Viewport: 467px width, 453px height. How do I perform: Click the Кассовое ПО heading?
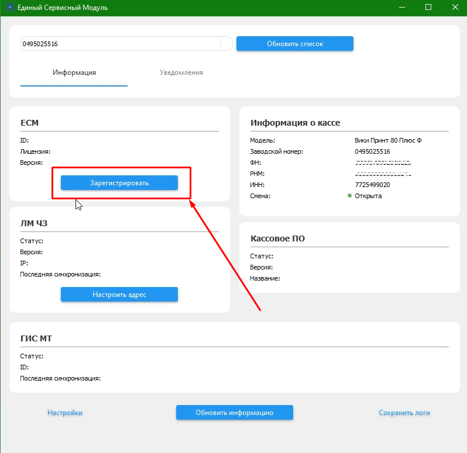point(277,238)
